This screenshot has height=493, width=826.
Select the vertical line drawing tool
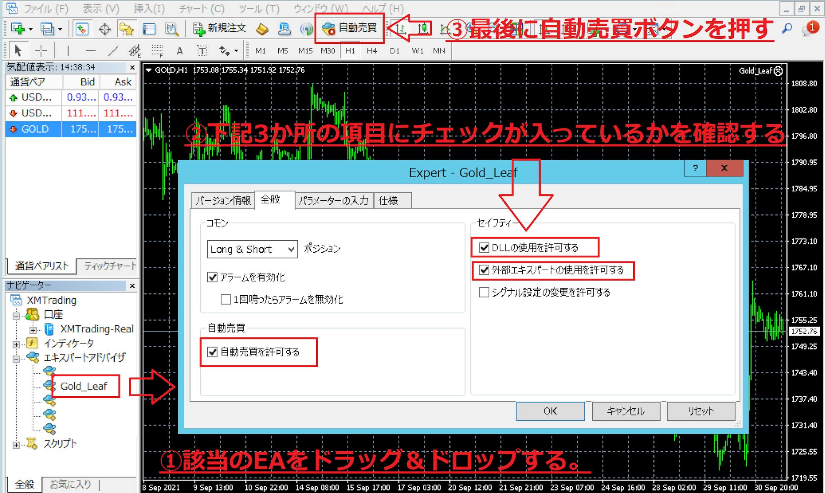(x=68, y=51)
